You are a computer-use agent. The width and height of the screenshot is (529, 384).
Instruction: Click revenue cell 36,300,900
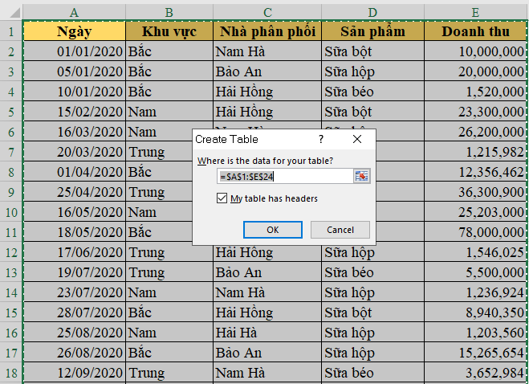(x=476, y=192)
